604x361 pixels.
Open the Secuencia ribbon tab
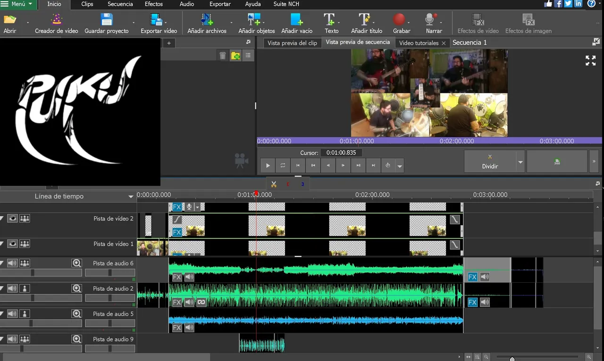tap(120, 4)
